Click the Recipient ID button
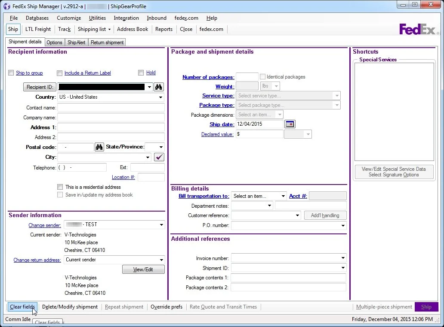Image resolution: width=444 pixels, height=327 pixels. pos(40,87)
